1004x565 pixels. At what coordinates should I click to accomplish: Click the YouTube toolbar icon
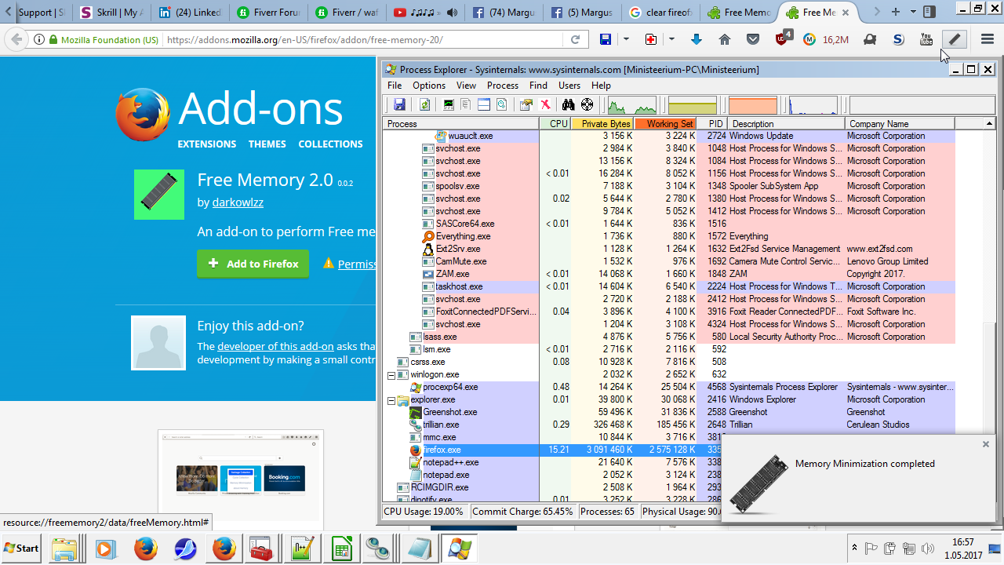(926, 39)
